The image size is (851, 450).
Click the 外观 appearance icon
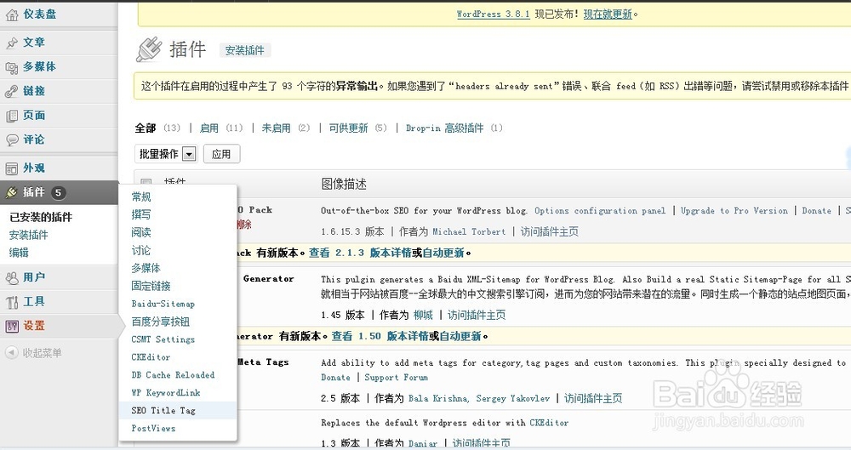[x=11, y=168]
